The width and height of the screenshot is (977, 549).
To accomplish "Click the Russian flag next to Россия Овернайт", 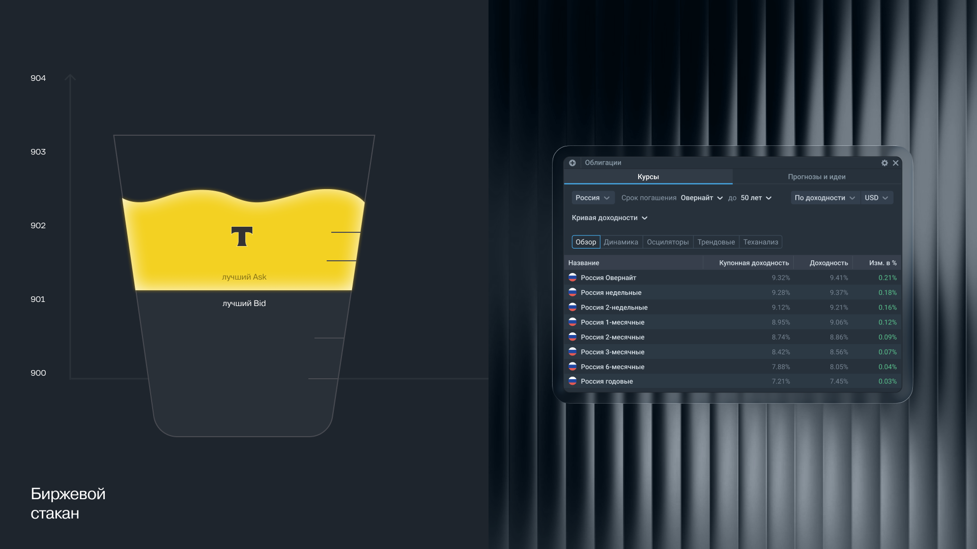I will click(x=572, y=278).
